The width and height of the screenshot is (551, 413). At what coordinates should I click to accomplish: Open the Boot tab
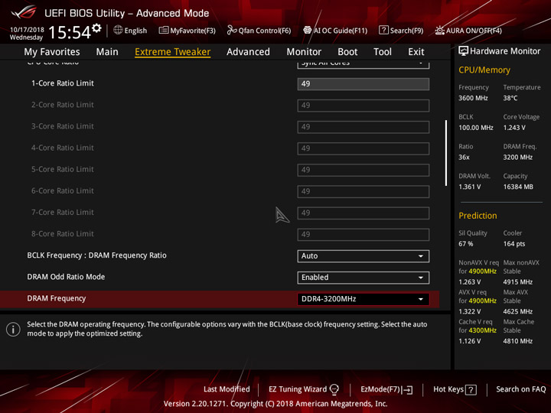[347, 52]
